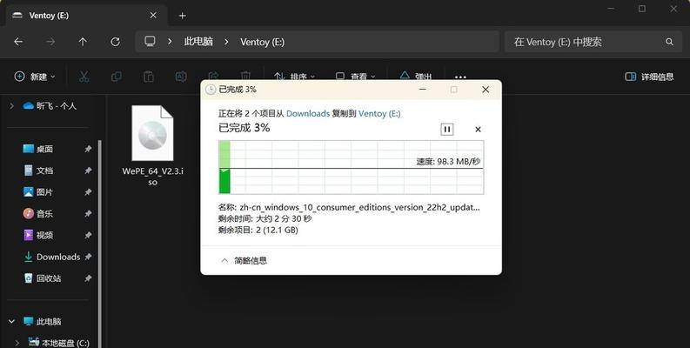Select 此电脑 in the address breadcrumb
Viewport: 690px width, 348px height.
tap(198, 42)
